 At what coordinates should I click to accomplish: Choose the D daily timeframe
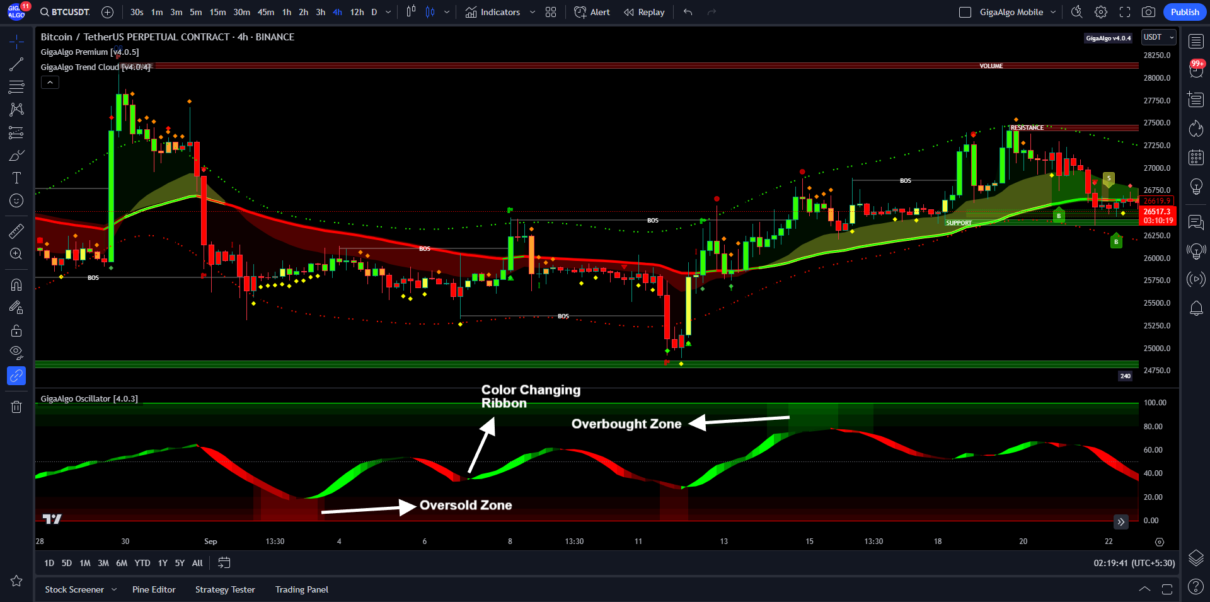pyautogui.click(x=374, y=12)
